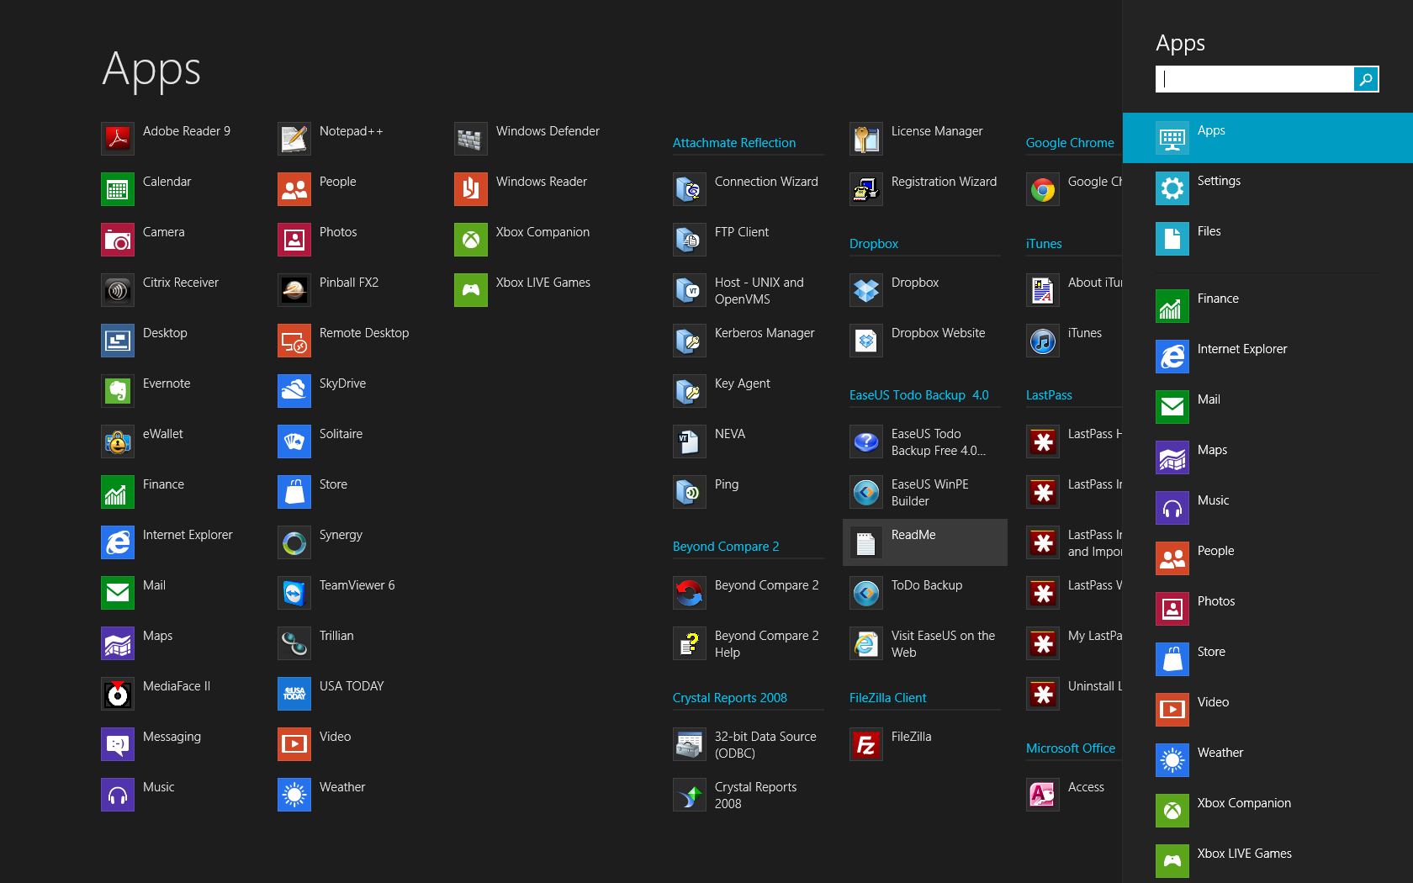Viewport: 1413px width, 883px height.
Task: Launch the Dropbox app icon
Action: [866, 290]
